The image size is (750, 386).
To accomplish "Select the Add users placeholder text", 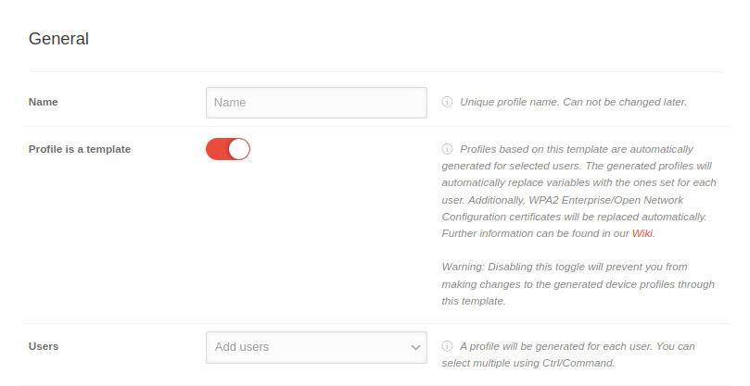I will tap(242, 347).
